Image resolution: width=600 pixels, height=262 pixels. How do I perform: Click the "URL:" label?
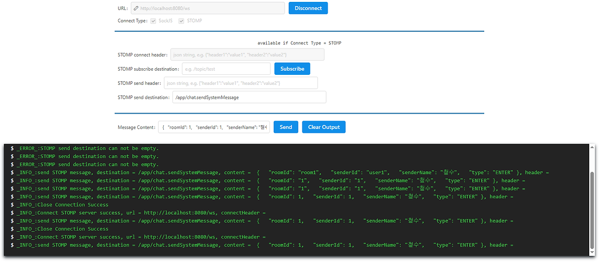point(123,8)
